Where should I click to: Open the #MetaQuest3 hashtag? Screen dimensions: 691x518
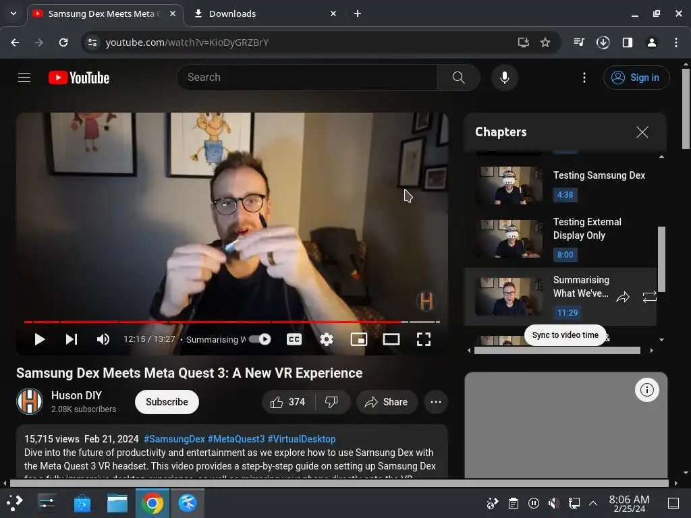(x=236, y=439)
